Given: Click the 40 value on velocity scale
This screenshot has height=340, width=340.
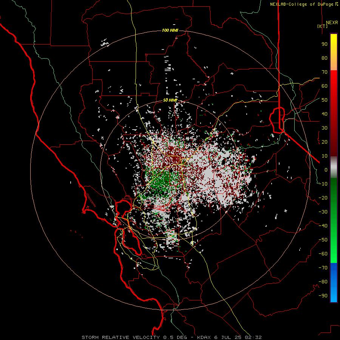Looking at the screenshot, I should 325,114.
